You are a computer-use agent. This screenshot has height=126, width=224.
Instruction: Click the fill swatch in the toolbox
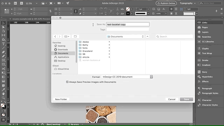(x=2, y=105)
